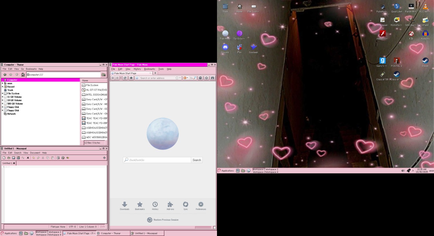Open Downloads from Pale Moon start page
Screen dimensions: 434x236
tap(124, 206)
